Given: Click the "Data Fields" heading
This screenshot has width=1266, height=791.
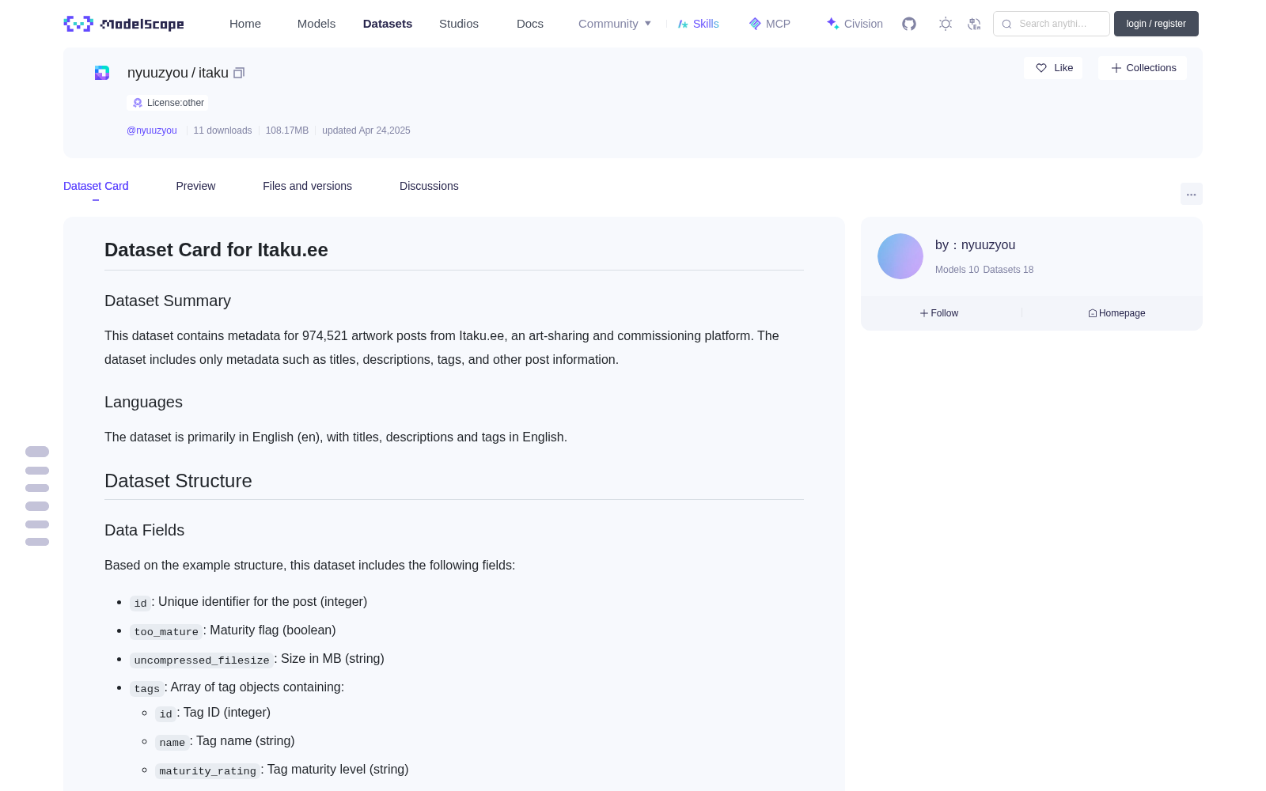Looking at the screenshot, I should click(x=144, y=530).
